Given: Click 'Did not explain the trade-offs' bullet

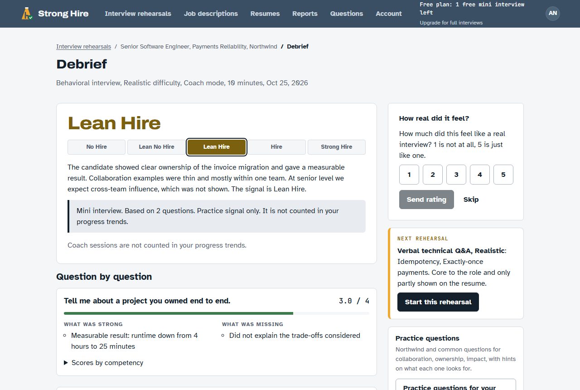Looking at the screenshot, I should [x=295, y=336].
